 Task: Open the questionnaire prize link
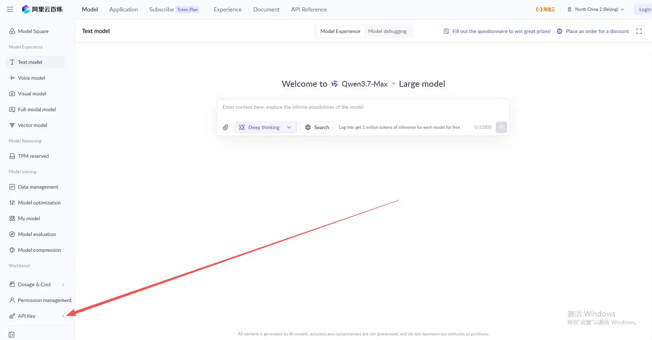point(501,31)
